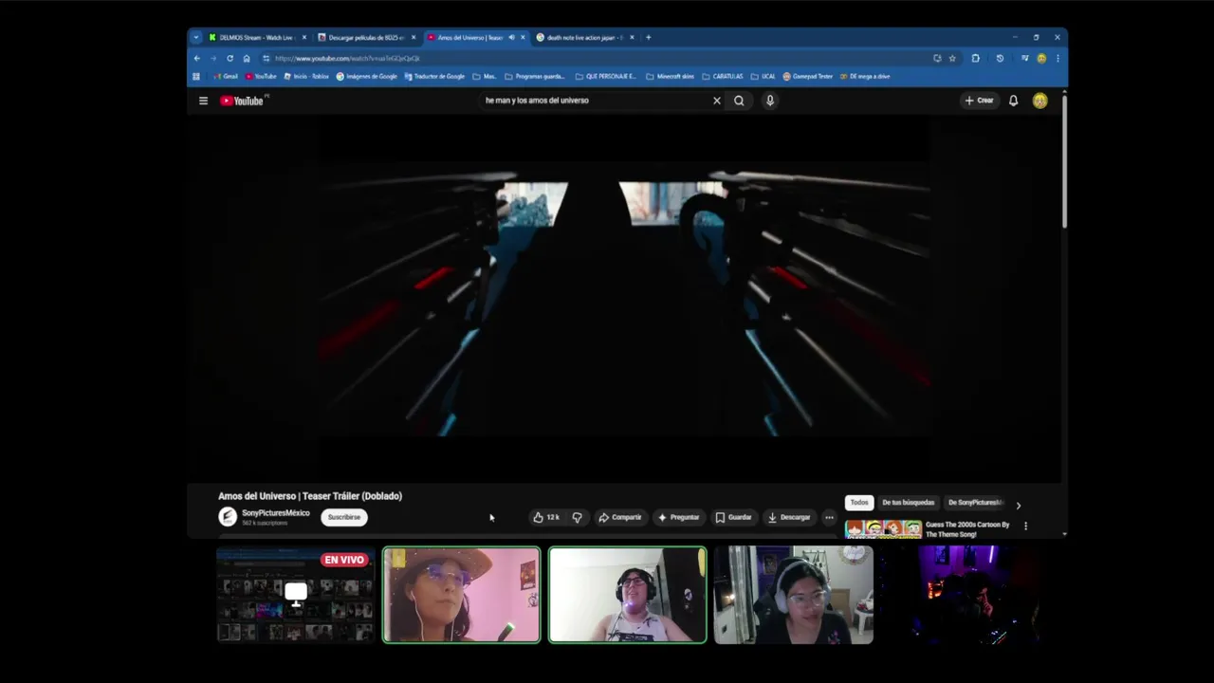
Task: Mute the Amos del Universo tab audio
Action: pyautogui.click(x=511, y=38)
